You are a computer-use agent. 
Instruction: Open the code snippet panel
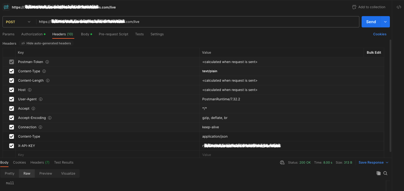(x=399, y=7)
